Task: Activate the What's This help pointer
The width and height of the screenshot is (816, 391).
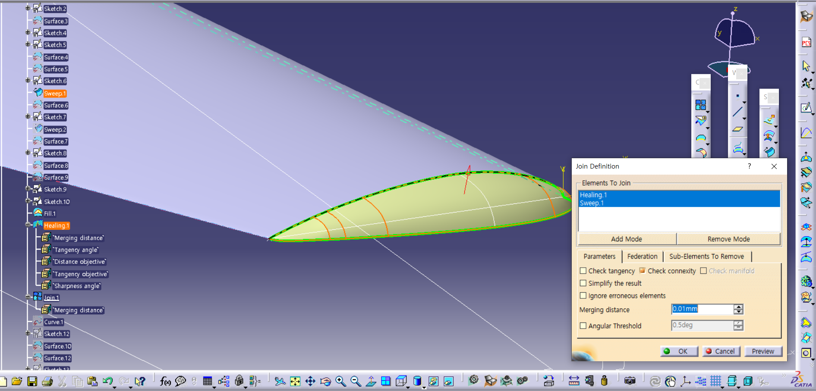Action: (x=140, y=381)
